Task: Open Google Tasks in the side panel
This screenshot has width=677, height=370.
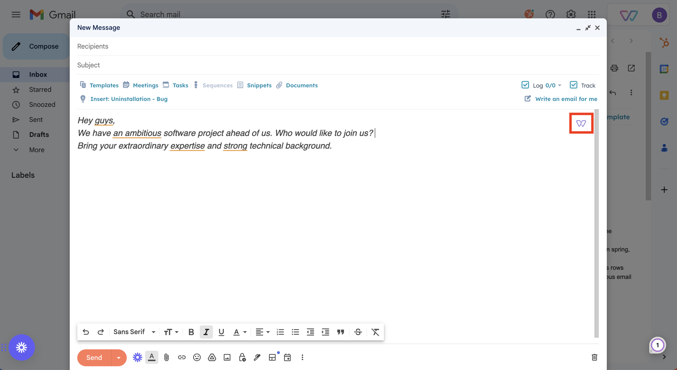Action: point(664,121)
